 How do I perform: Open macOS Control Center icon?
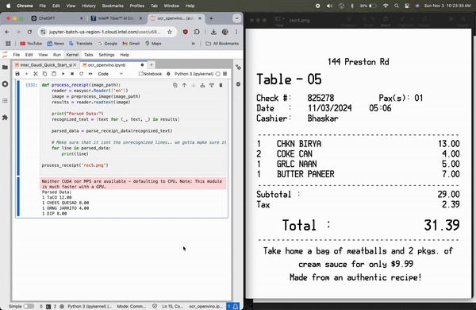(x=407, y=6)
